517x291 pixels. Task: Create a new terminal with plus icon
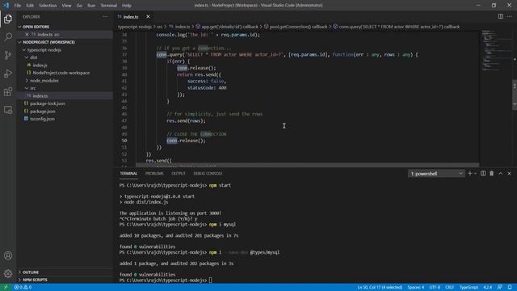click(470, 173)
